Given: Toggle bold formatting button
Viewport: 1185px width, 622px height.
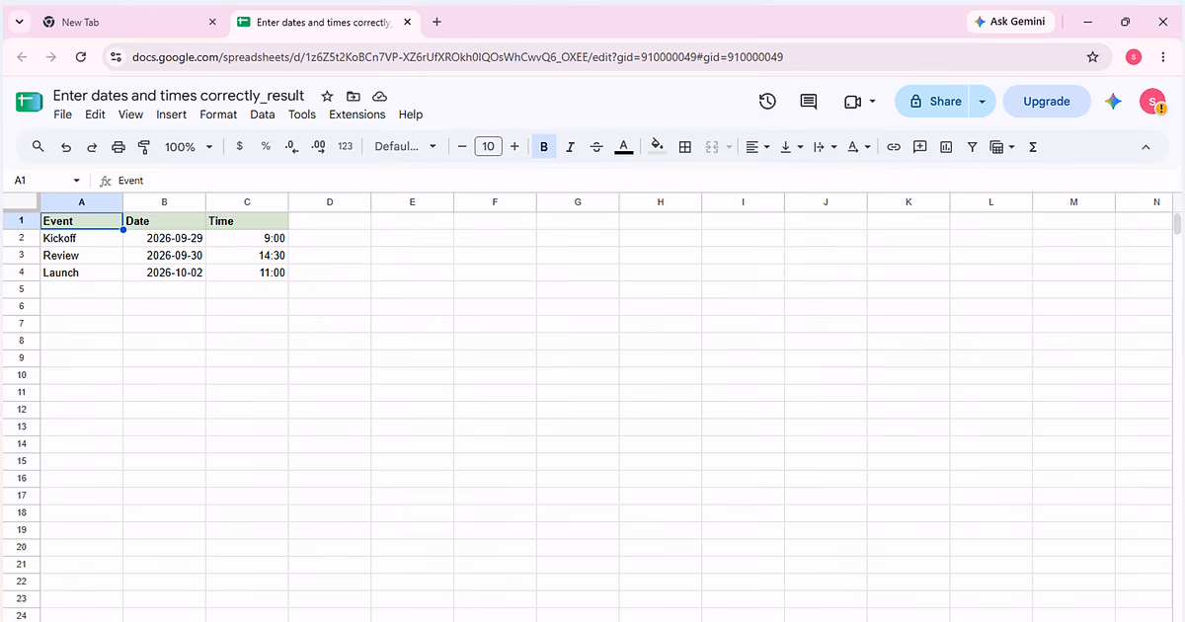Looking at the screenshot, I should tap(544, 146).
